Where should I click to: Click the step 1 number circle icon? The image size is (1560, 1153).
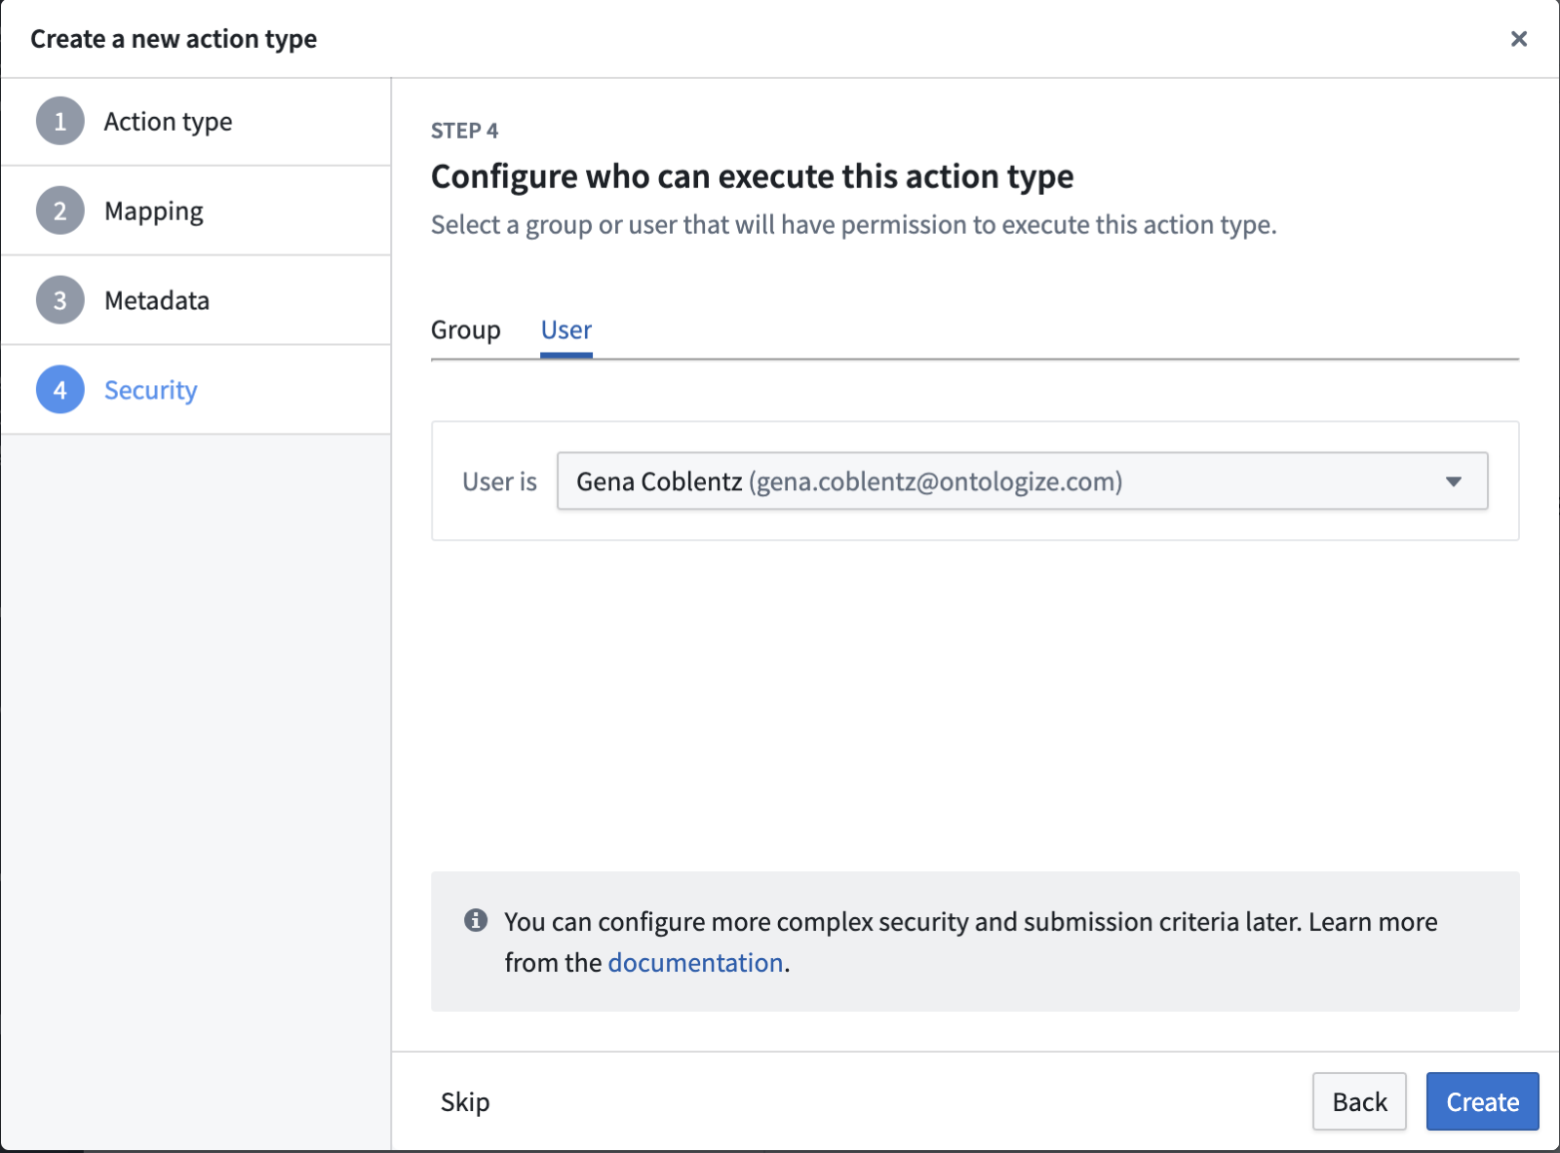(x=60, y=122)
